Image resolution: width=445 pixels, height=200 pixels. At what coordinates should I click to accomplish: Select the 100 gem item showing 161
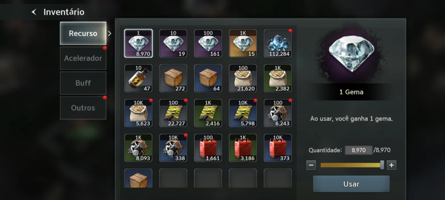pos(208,43)
